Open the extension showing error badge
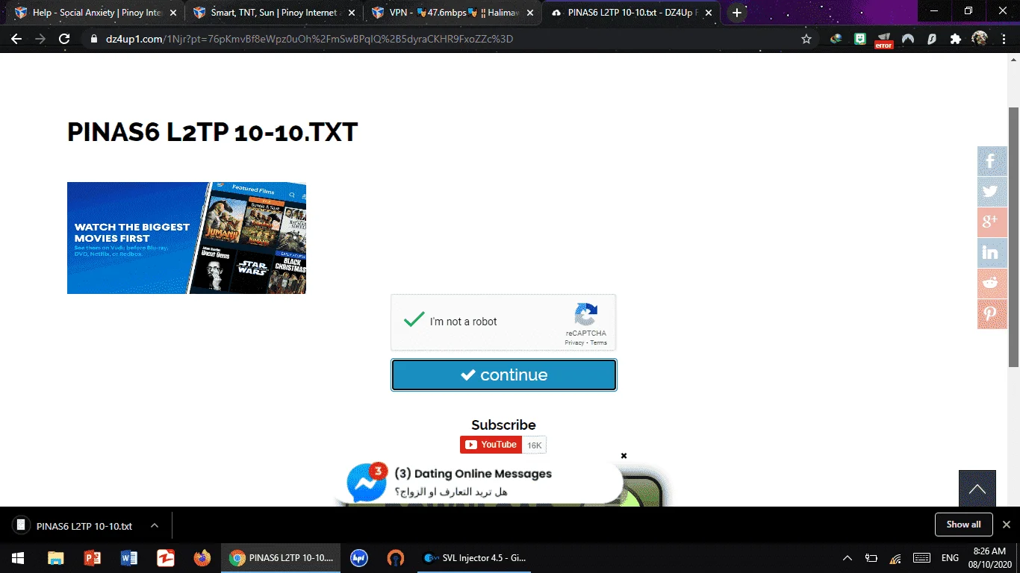This screenshot has height=573, width=1020. click(884, 40)
